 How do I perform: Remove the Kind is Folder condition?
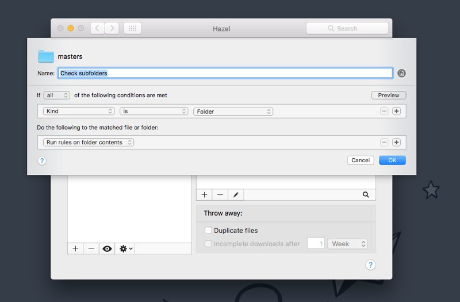point(384,111)
